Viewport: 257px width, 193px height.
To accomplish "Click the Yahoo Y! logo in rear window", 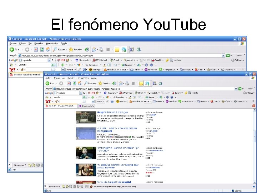I will (x=12, y=70).
